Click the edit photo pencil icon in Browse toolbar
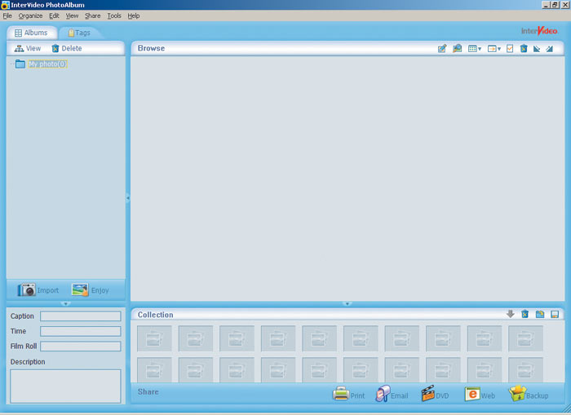The image size is (571, 415). [x=442, y=48]
